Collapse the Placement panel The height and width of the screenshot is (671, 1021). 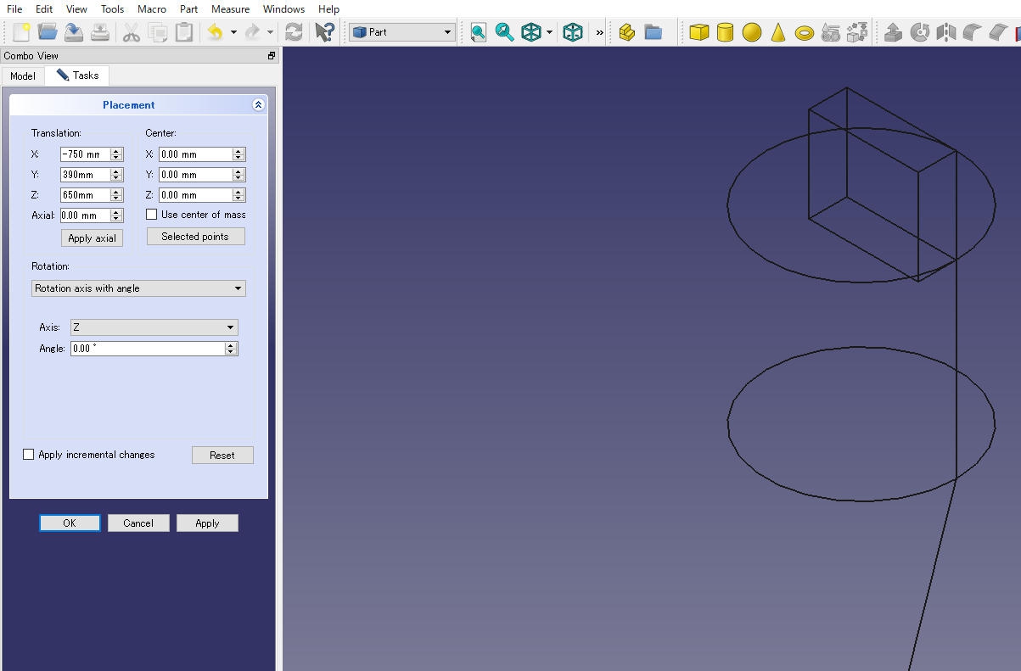point(258,105)
